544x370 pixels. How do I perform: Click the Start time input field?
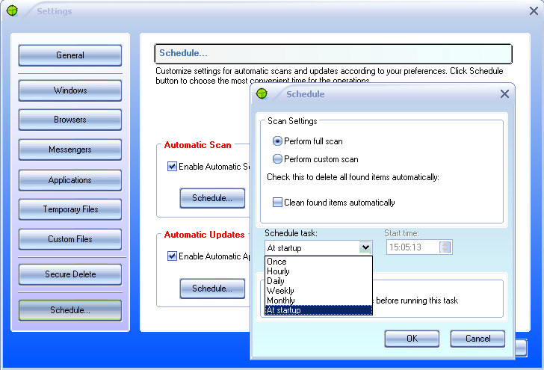pyautogui.click(x=413, y=247)
